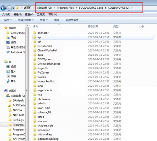The width and height of the screenshot is (157, 141).
Task: Select the 库 libraries icon in navigation pane
Action: tap(6, 62)
